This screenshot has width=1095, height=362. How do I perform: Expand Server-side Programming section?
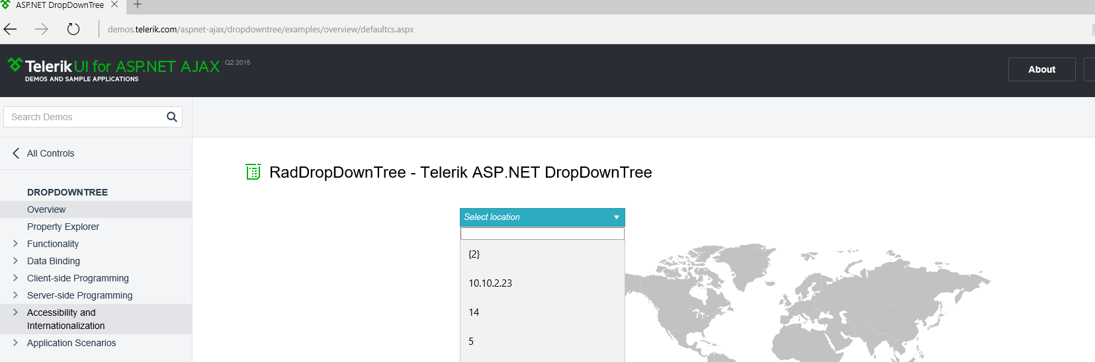click(x=16, y=295)
